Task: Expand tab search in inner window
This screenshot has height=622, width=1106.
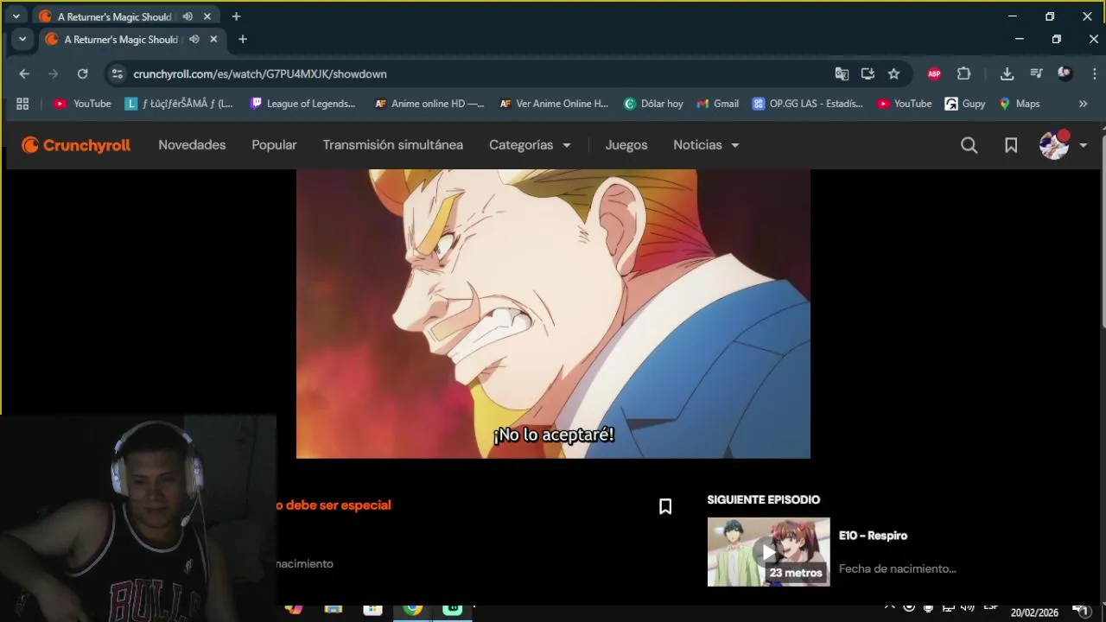Action: (x=22, y=39)
